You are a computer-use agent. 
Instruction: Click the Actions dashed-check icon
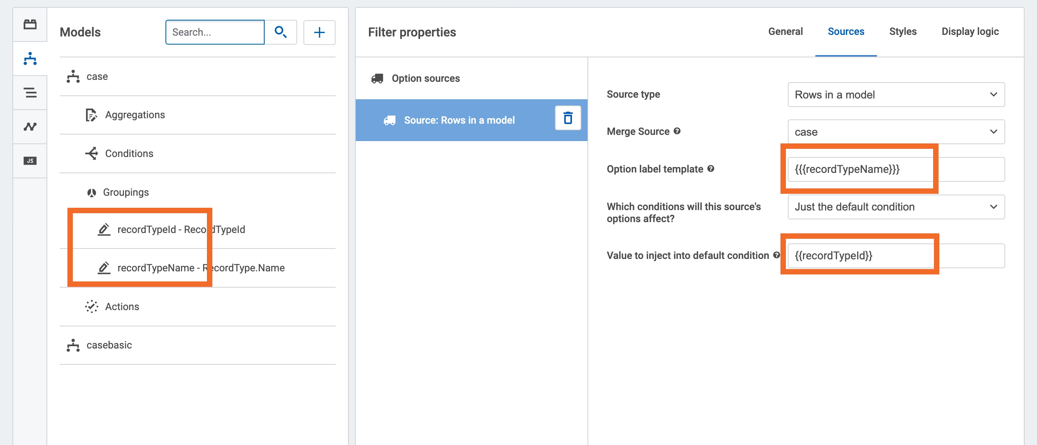point(91,307)
